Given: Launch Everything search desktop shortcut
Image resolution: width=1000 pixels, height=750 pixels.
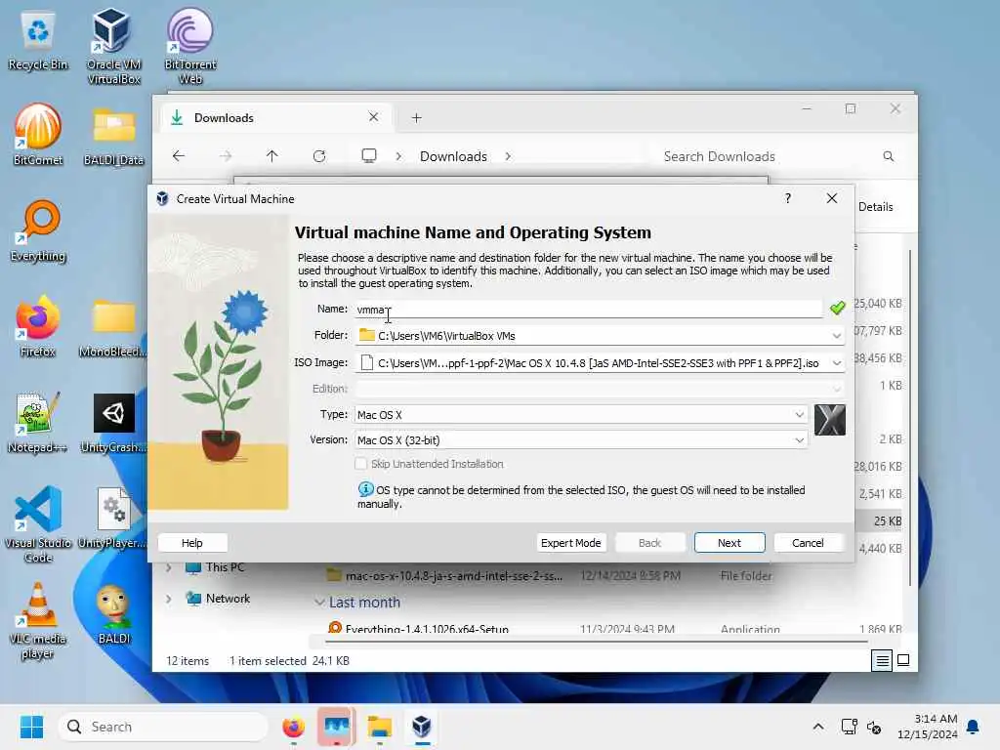Looking at the screenshot, I should 38,230.
